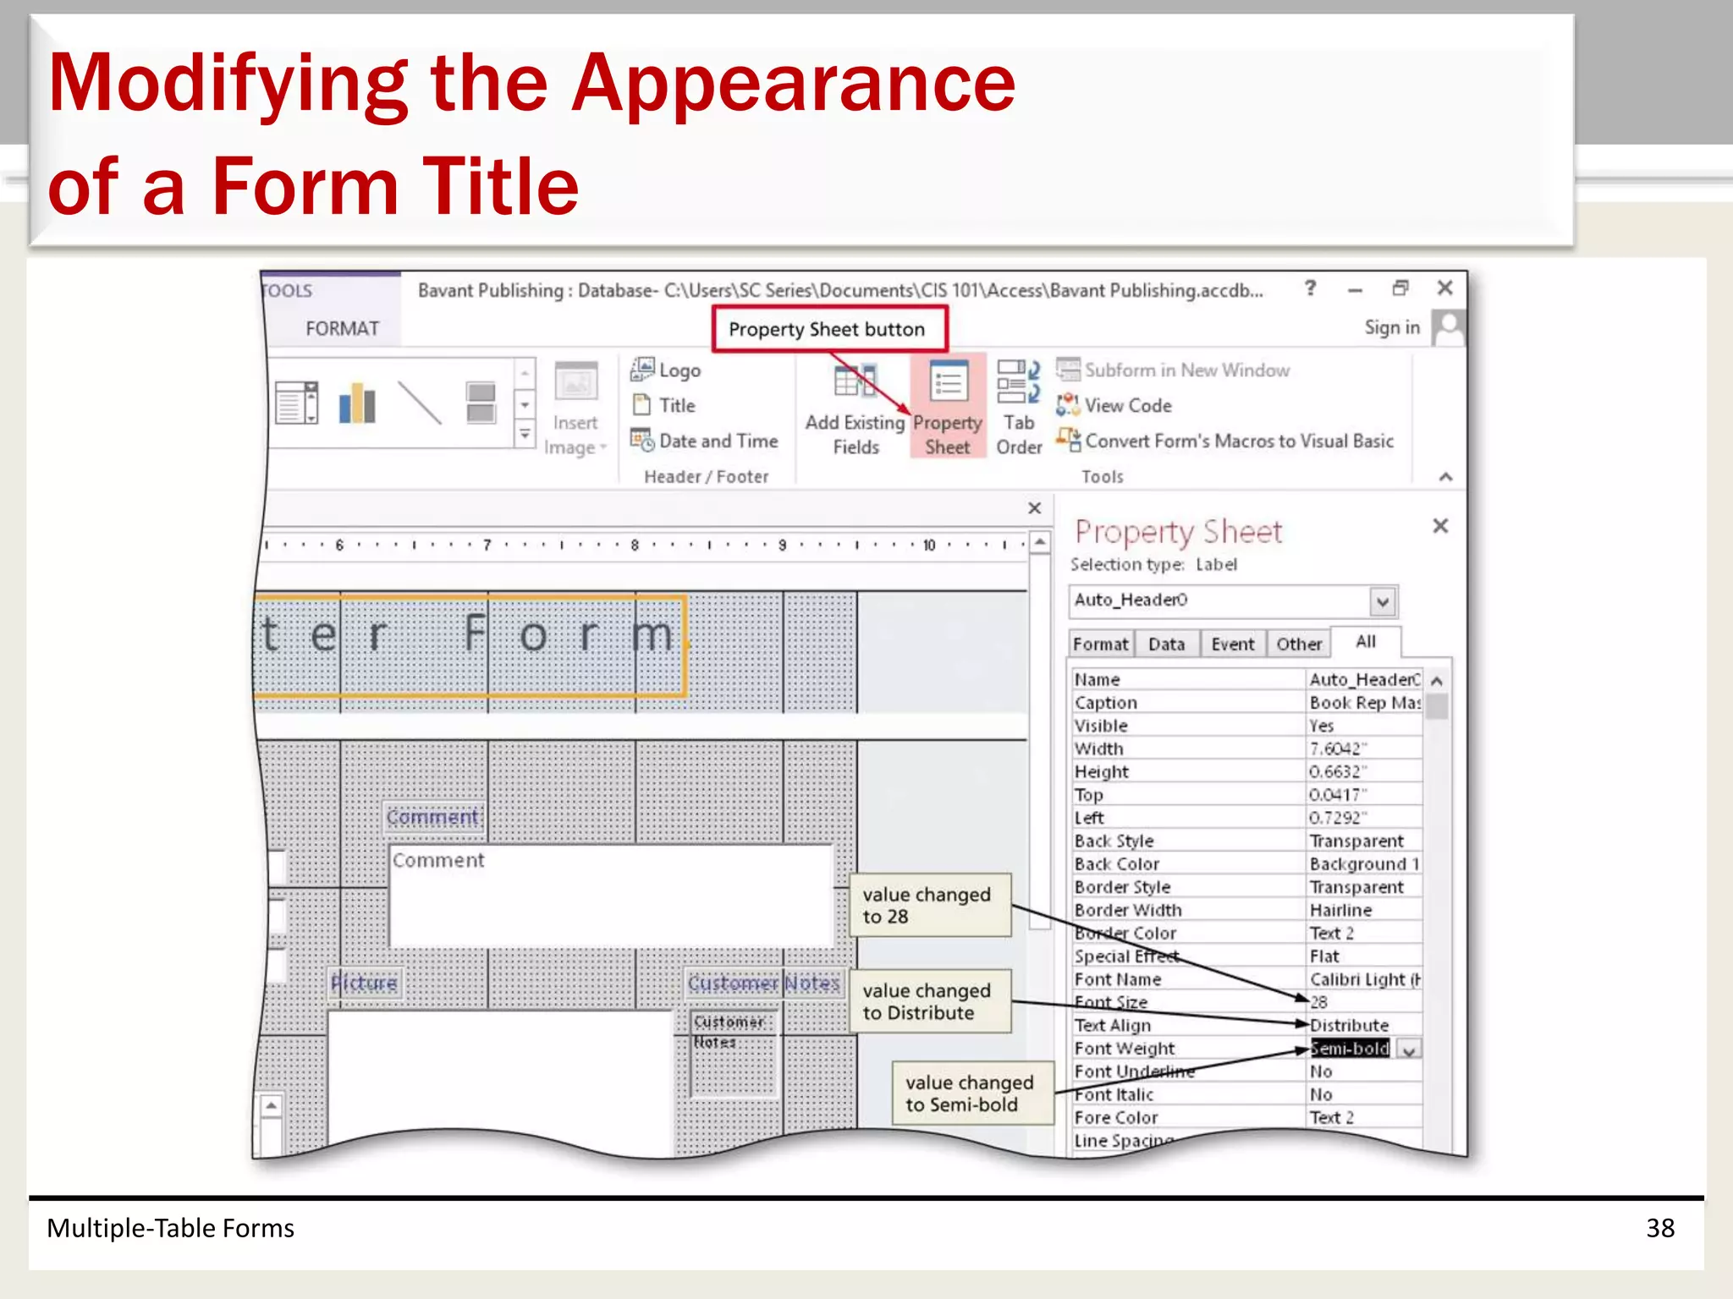This screenshot has height=1299, width=1733.
Task: Select the form title label in header
Action: pyautogui.click(x=470, y=646)
